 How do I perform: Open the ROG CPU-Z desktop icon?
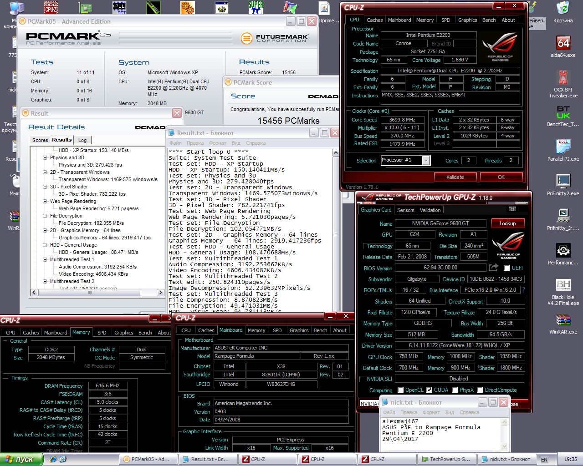coord(51,7)
